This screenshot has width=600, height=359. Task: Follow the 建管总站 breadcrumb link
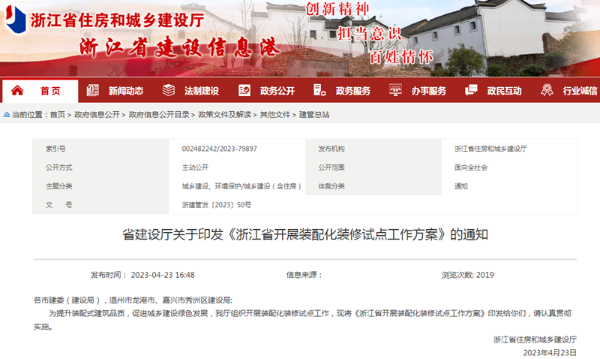[314, 115]
